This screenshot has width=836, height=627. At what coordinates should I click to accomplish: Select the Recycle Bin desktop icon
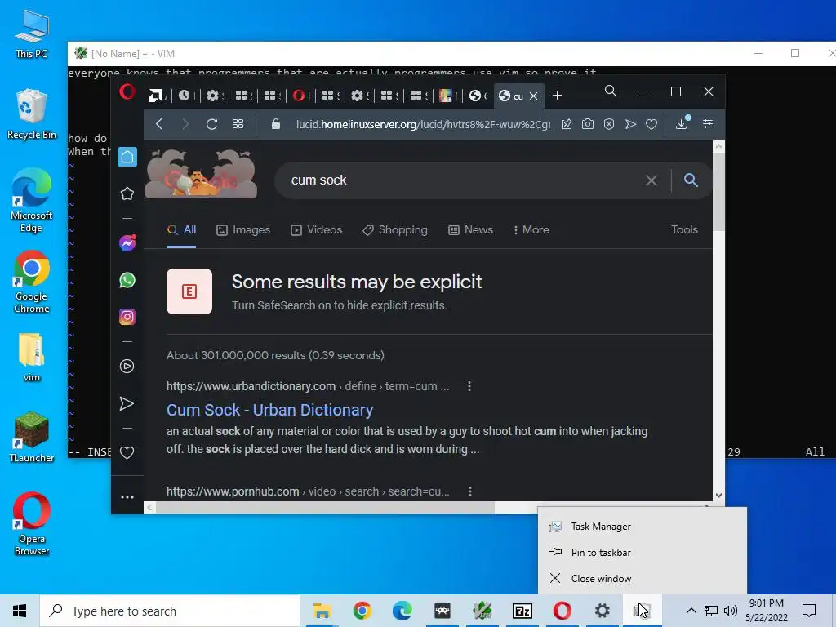tap(32, 114)
